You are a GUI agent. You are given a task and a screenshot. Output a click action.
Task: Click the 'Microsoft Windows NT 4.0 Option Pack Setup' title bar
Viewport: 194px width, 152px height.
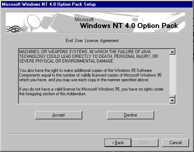tap(97, 4)
